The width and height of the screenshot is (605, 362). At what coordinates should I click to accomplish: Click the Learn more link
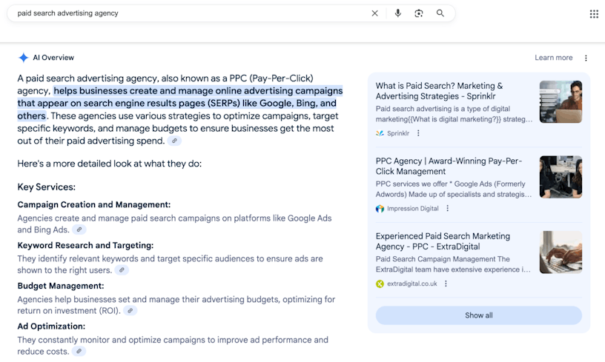(x=553, y=58)
